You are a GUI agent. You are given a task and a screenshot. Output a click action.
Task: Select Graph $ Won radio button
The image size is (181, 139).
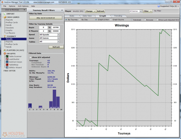96,19
